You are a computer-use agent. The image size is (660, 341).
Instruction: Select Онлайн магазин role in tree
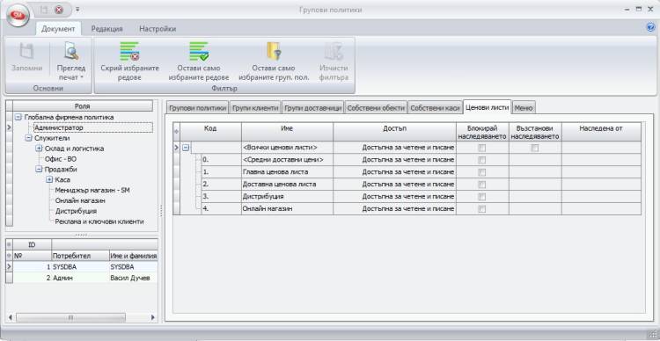tap(80, 200)
